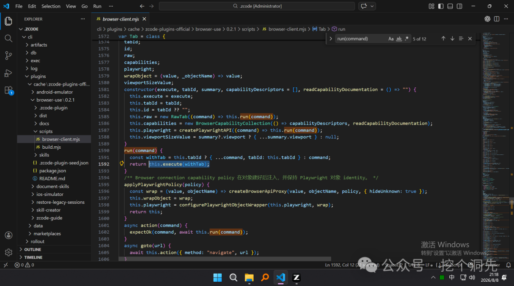The width and height of the screenshot is (514, 286).
Task: Go back using the title bar arrow
Action: (142, 6)
